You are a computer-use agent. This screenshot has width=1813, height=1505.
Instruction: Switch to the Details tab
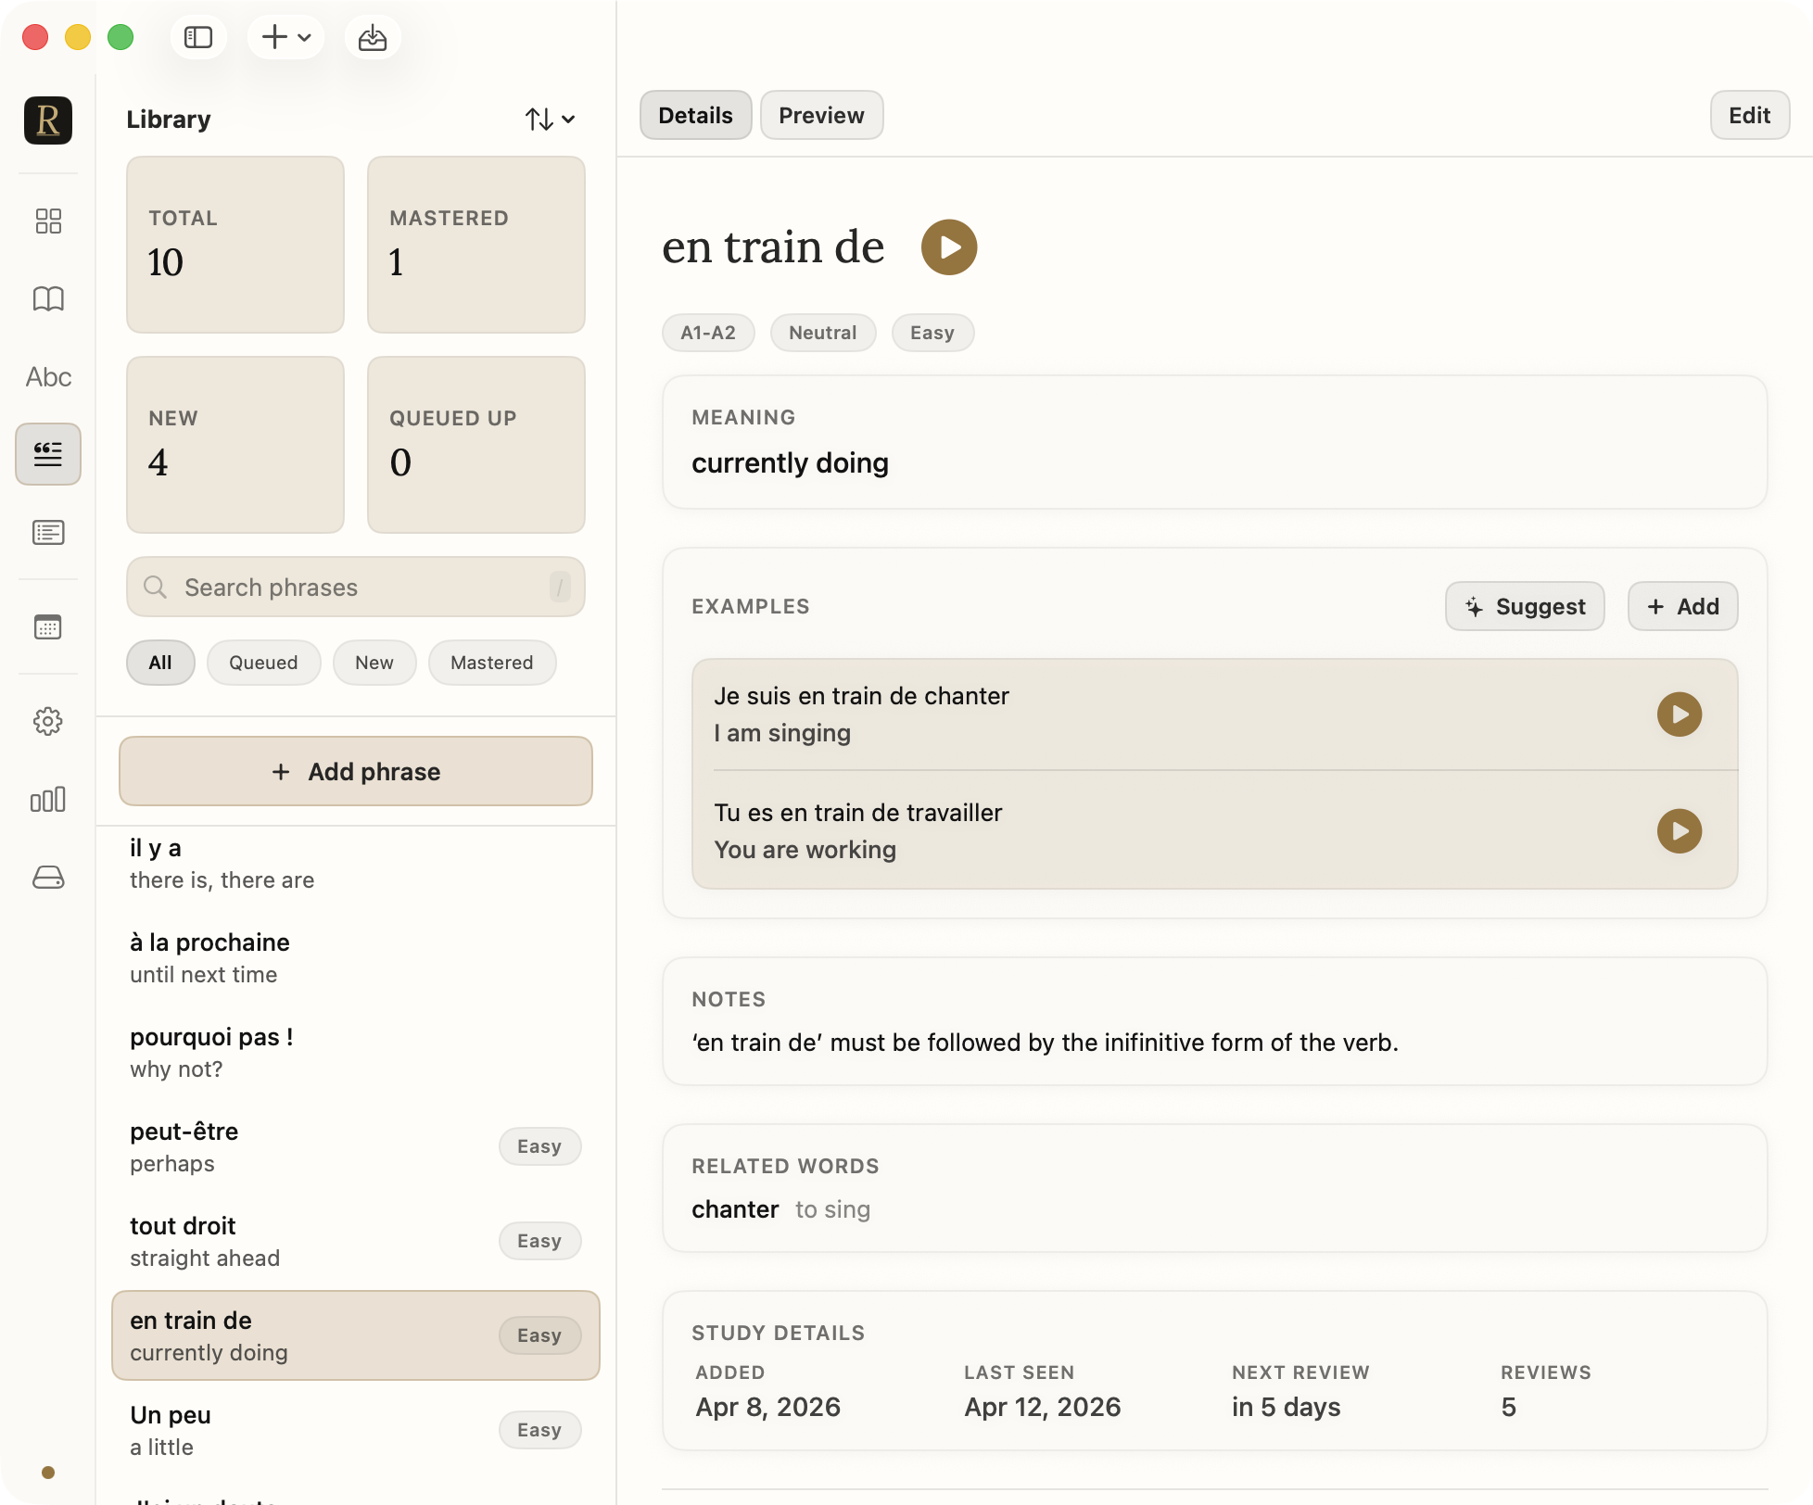695,115
